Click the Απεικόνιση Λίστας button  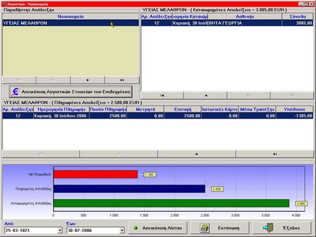tap(158, 228)
